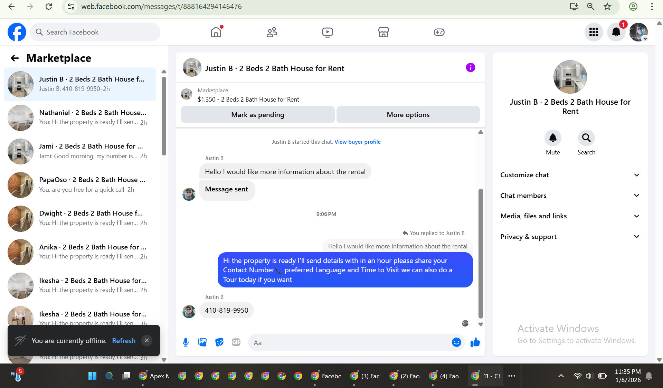Open the notifications bell with red badge
The height and width of the screenshot is (388, 663).
pyautogui.click(x=616, y=32)
